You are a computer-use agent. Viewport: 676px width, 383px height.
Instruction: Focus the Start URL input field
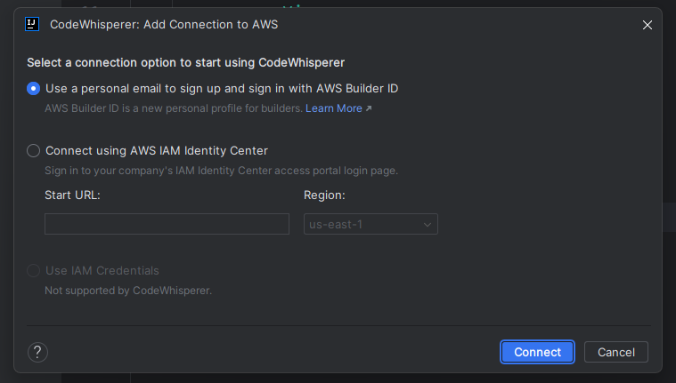pos(167,224)
